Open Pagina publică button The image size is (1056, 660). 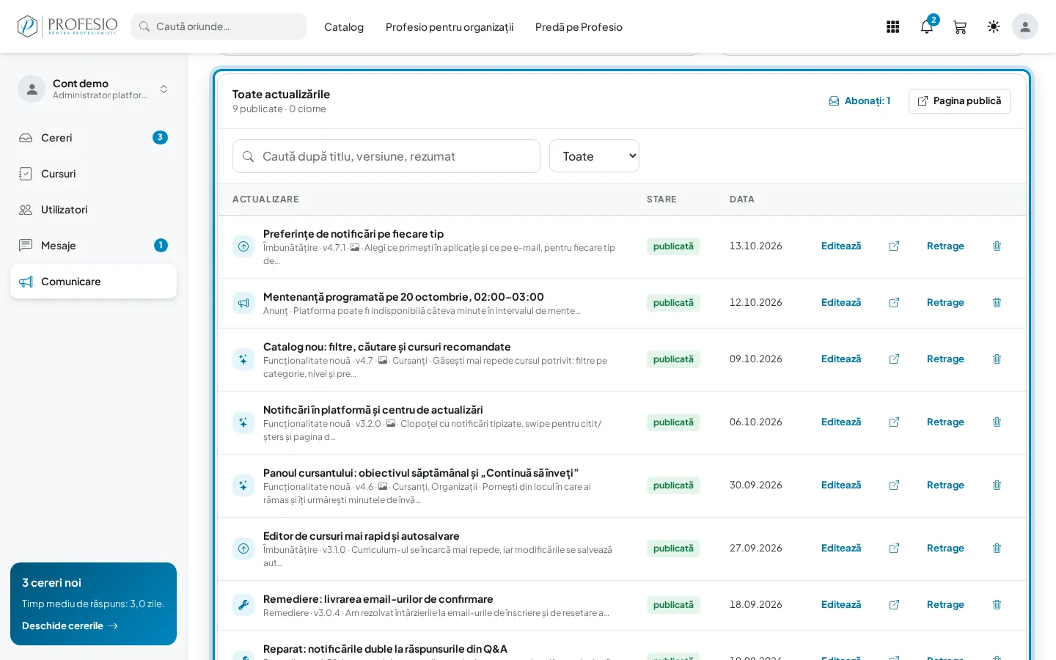pos(959,101)
